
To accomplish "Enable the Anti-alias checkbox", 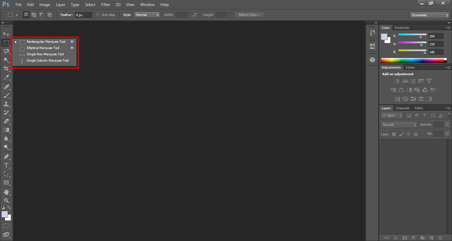I will click(x=98, y=15).
